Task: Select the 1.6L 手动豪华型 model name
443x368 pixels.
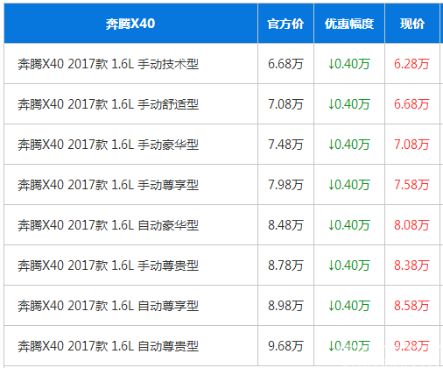Action: 109,145
